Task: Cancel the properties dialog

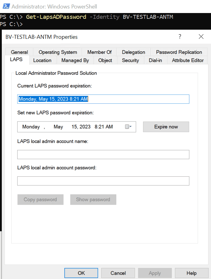Action: pyautogui.click(x=118, y=273)
